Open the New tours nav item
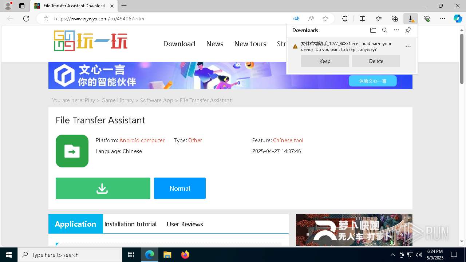Image resolution: width=466 pixels, height=262 pixels. pyautogui.click(x=250, y=44)
